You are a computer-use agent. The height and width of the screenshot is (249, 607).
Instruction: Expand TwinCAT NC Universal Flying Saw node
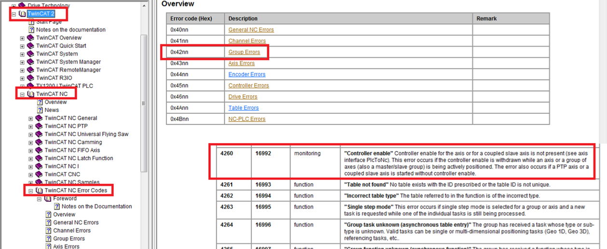31,135
